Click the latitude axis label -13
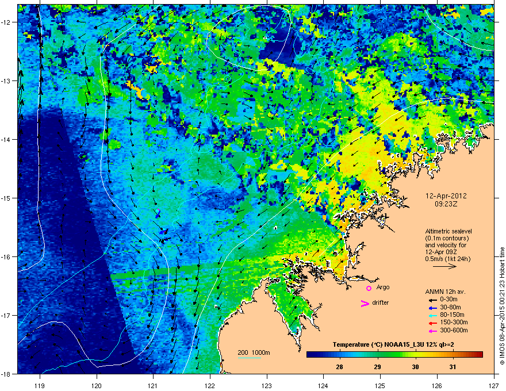This screenshot has height=391, width=506. (6, 80)
